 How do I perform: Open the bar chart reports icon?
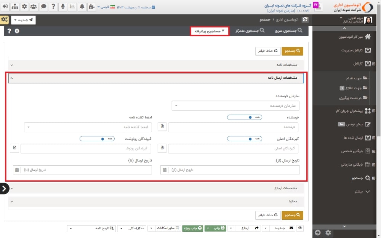pyautogui.click(x=72, y=6)
